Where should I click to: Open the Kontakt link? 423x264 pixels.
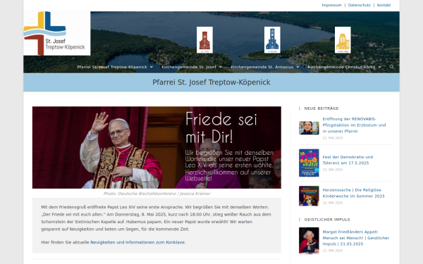point(384,5)
